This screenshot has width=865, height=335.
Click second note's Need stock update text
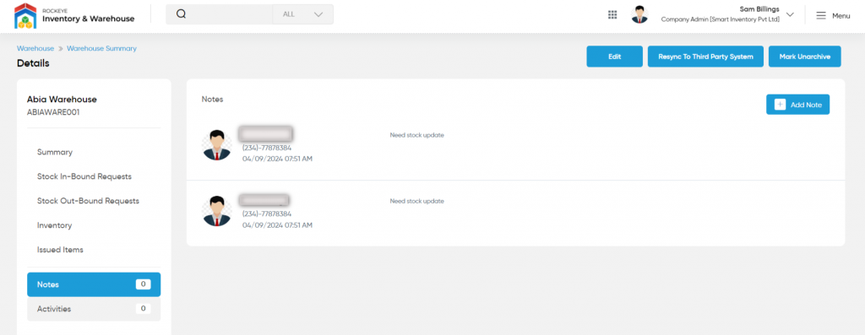pos(416,201)
